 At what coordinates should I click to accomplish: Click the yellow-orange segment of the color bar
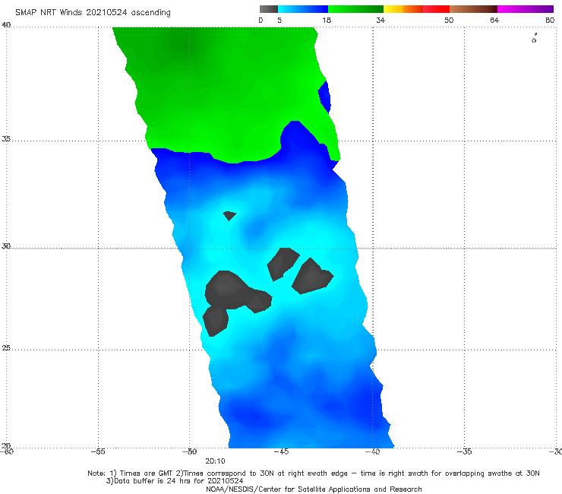click(x=403, y=9)
